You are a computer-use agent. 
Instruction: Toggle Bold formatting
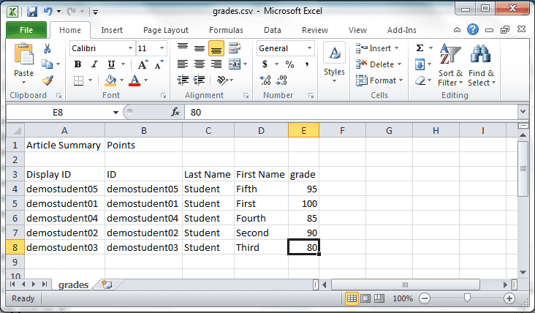click(x=77, y=64)
